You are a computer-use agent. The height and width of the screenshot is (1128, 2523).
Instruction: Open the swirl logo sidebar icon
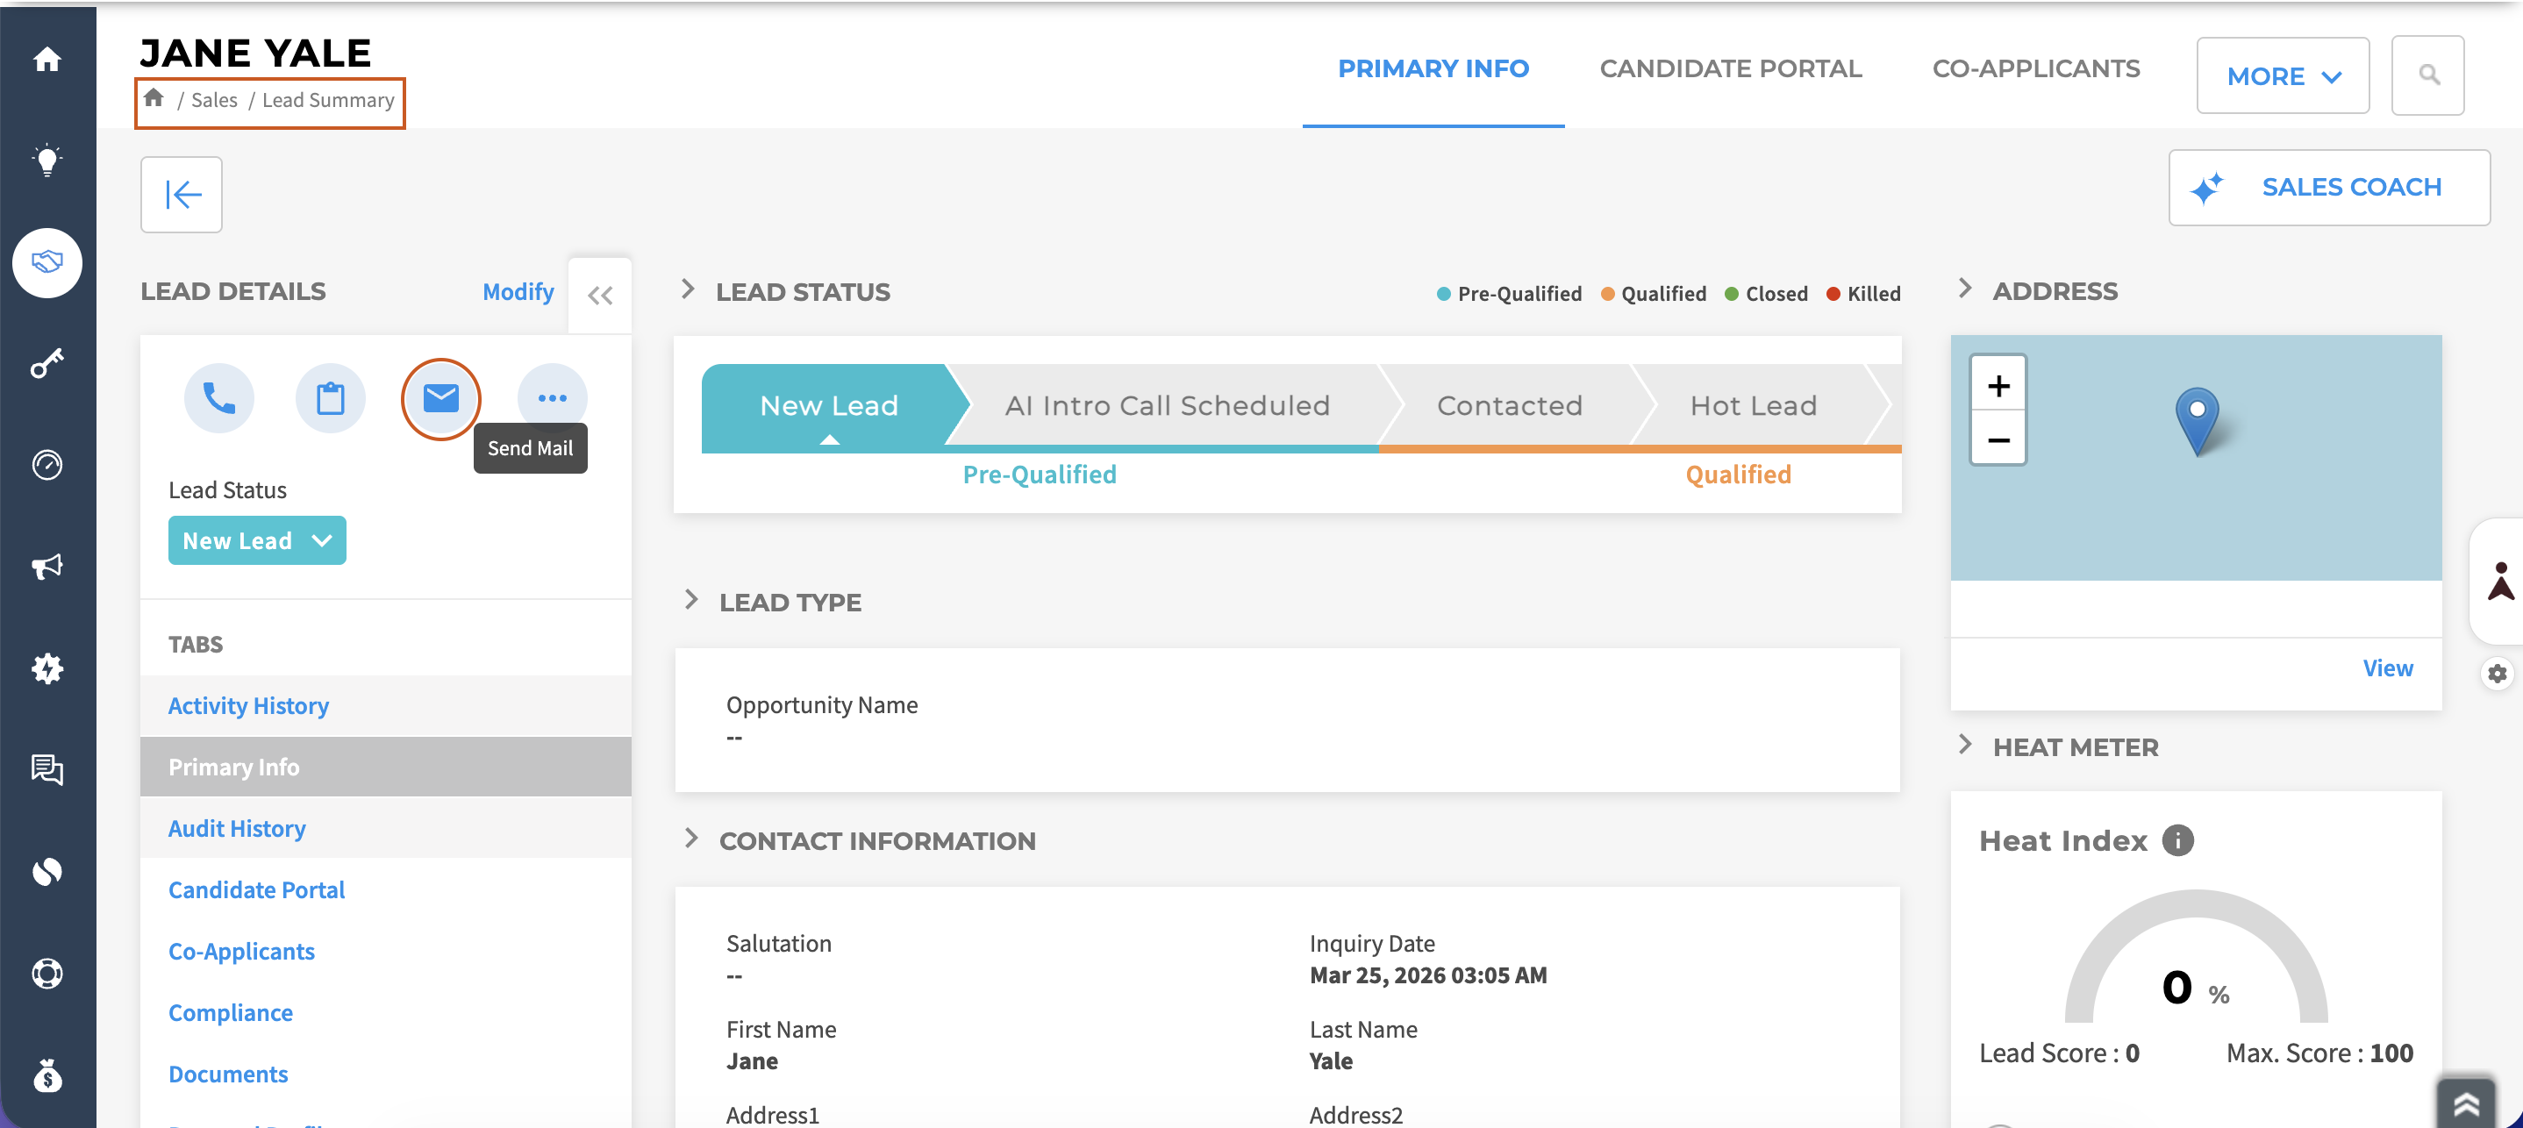tap(47, 872)
